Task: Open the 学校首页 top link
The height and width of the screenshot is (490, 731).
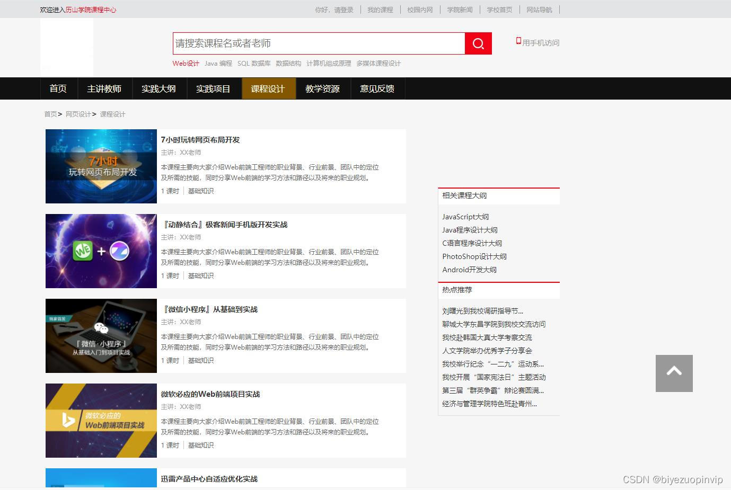Action: point(499,10)
